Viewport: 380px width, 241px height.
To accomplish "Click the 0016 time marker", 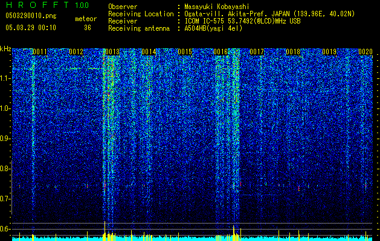I will coord(221,52).
